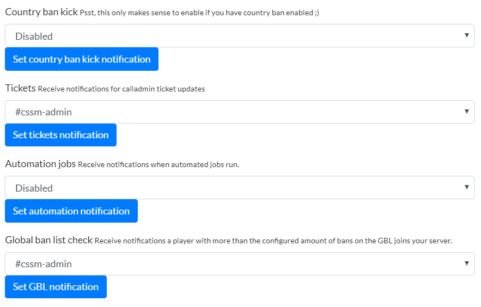This screenshot has height=307, width=481.
Task: Click Set automation notification button
Action: tap(71, 211)
